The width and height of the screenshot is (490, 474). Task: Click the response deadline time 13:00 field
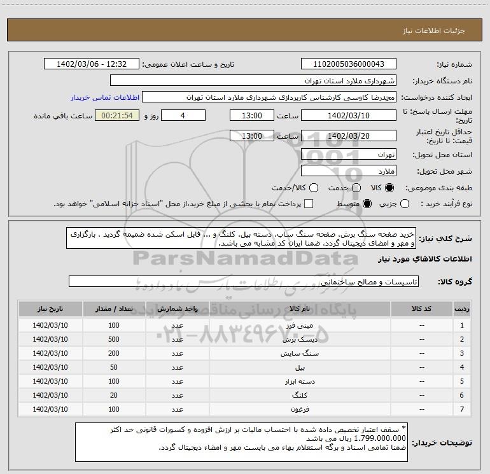(x=252, y=116)
